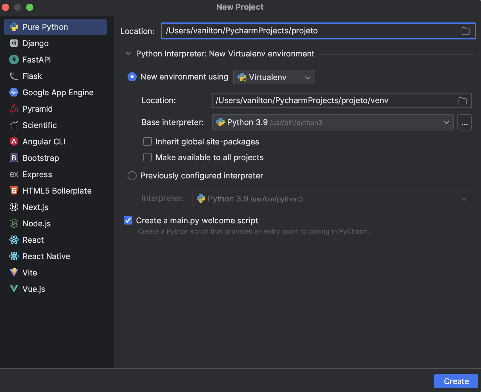Select React Native list entry
The image size is (481, 392).
pos(56,256)
